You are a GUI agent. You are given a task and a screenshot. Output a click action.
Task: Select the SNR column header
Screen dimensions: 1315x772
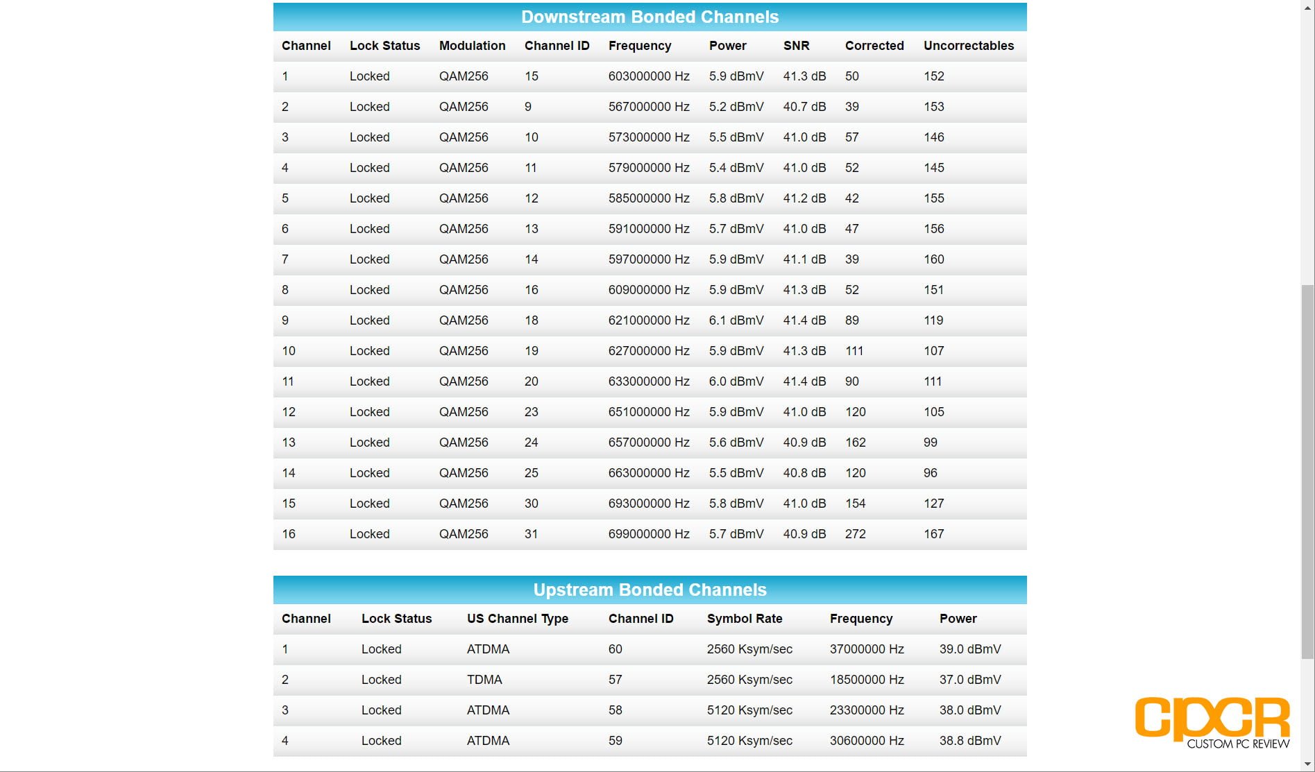[x=796, y=46]
